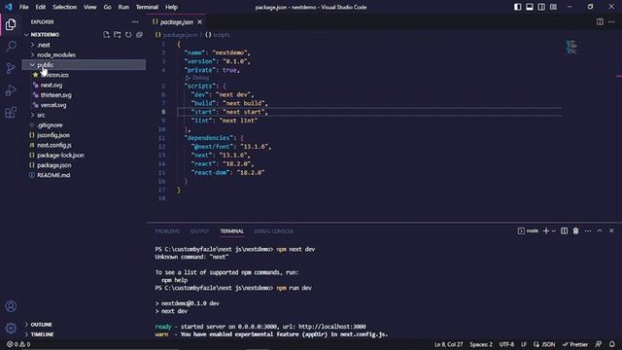The width and height of the screenshot is (622, 350).
Task: Open the .gitignore file
Action: (84, 125)
